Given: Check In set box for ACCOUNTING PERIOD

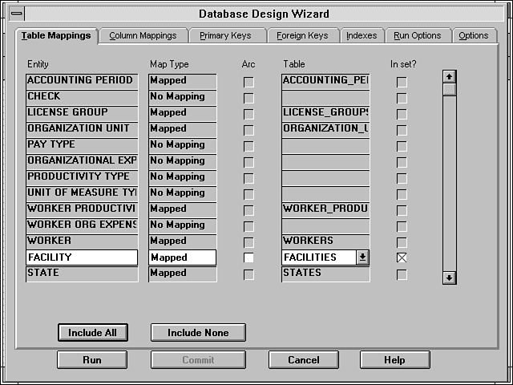Looking at the screenshot, I should pyautogui.click(x=402, y=81).
